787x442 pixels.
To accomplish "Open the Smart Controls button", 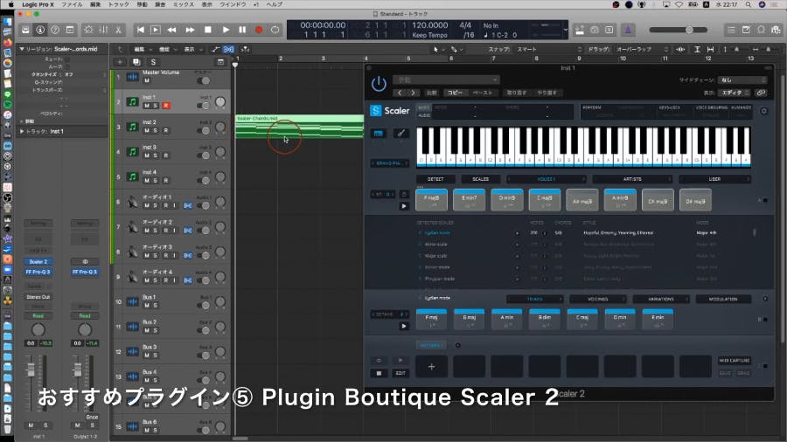I will tap(88, 30).
